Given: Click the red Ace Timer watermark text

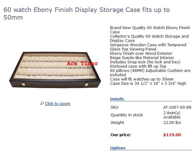Looking at the screenshot, I should pyautogui.click(x=82, y=64).
